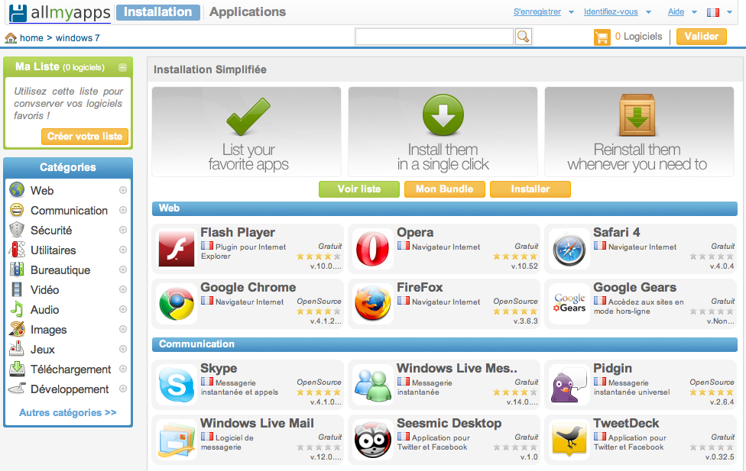Screen dimensions: 746x471
Task: Rate Flash Player with the stars
Action: coord(319,256)
